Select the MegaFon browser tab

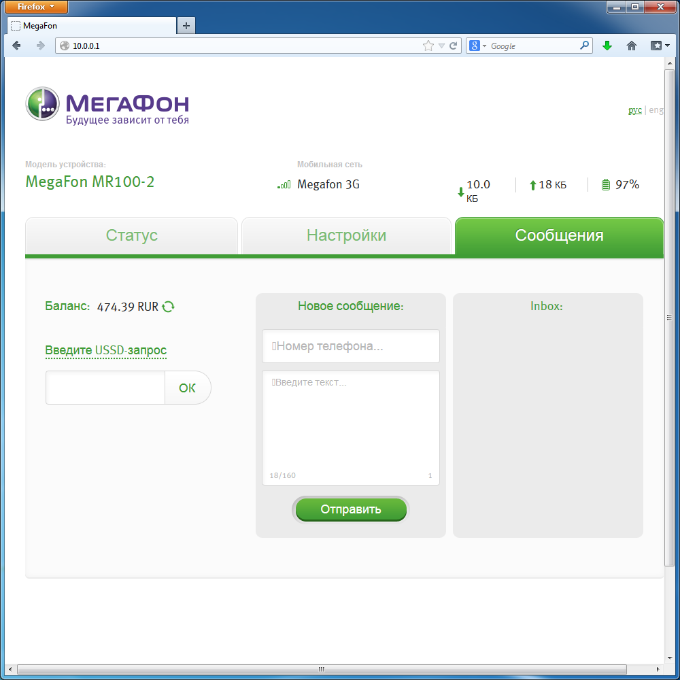[x=92, y=26]
